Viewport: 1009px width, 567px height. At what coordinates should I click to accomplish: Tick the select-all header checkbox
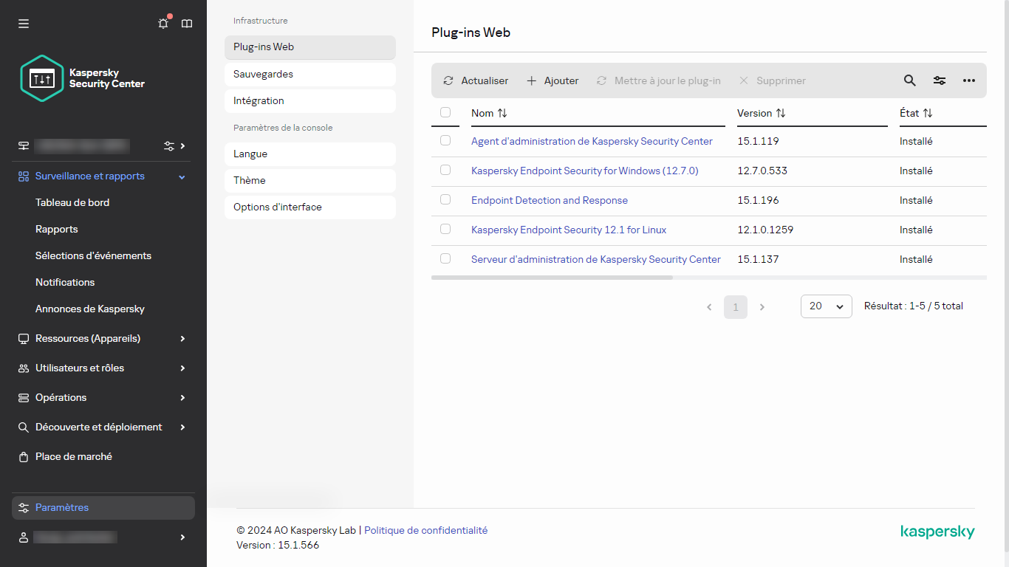tap(445, 112)
